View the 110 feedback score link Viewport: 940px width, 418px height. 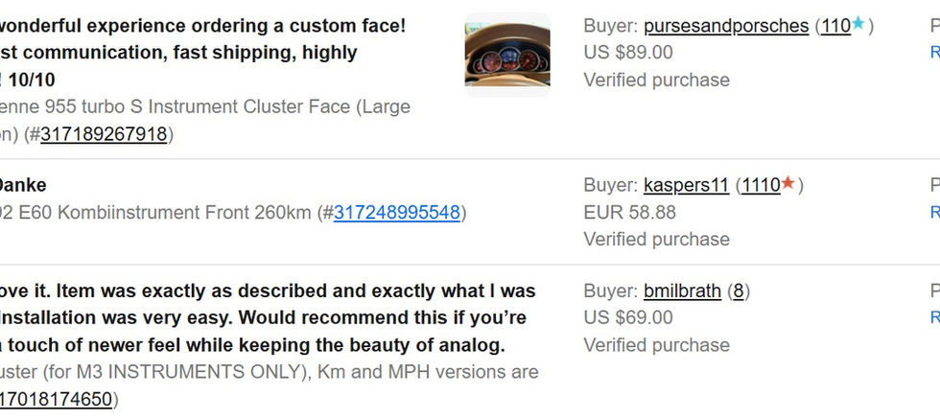click(x=835, y=26)
